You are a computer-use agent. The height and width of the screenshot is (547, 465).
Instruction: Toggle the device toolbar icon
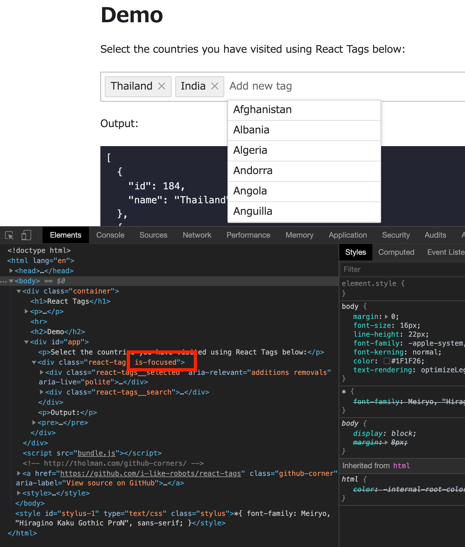click(x=26, y=235)
